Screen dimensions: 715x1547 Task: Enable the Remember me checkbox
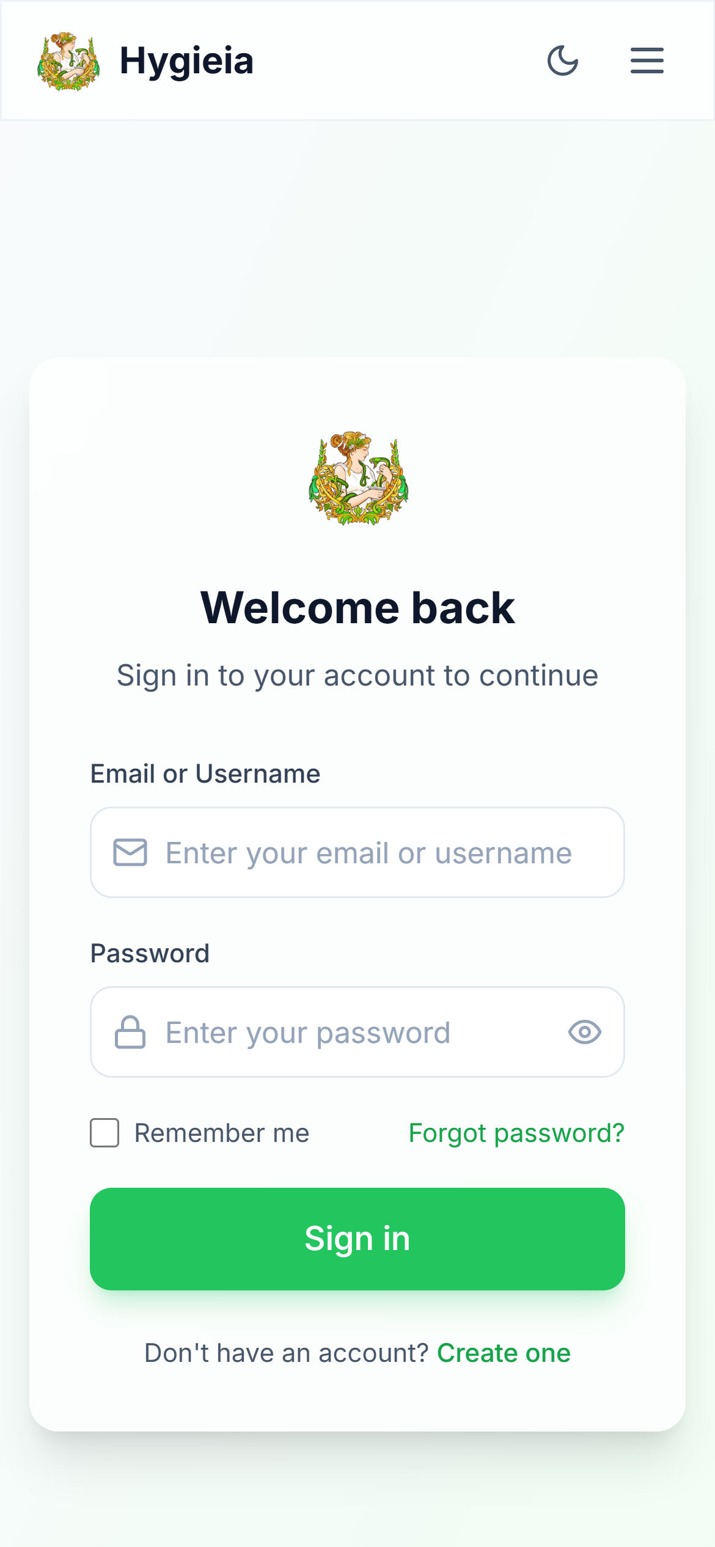pos(105,1133)
